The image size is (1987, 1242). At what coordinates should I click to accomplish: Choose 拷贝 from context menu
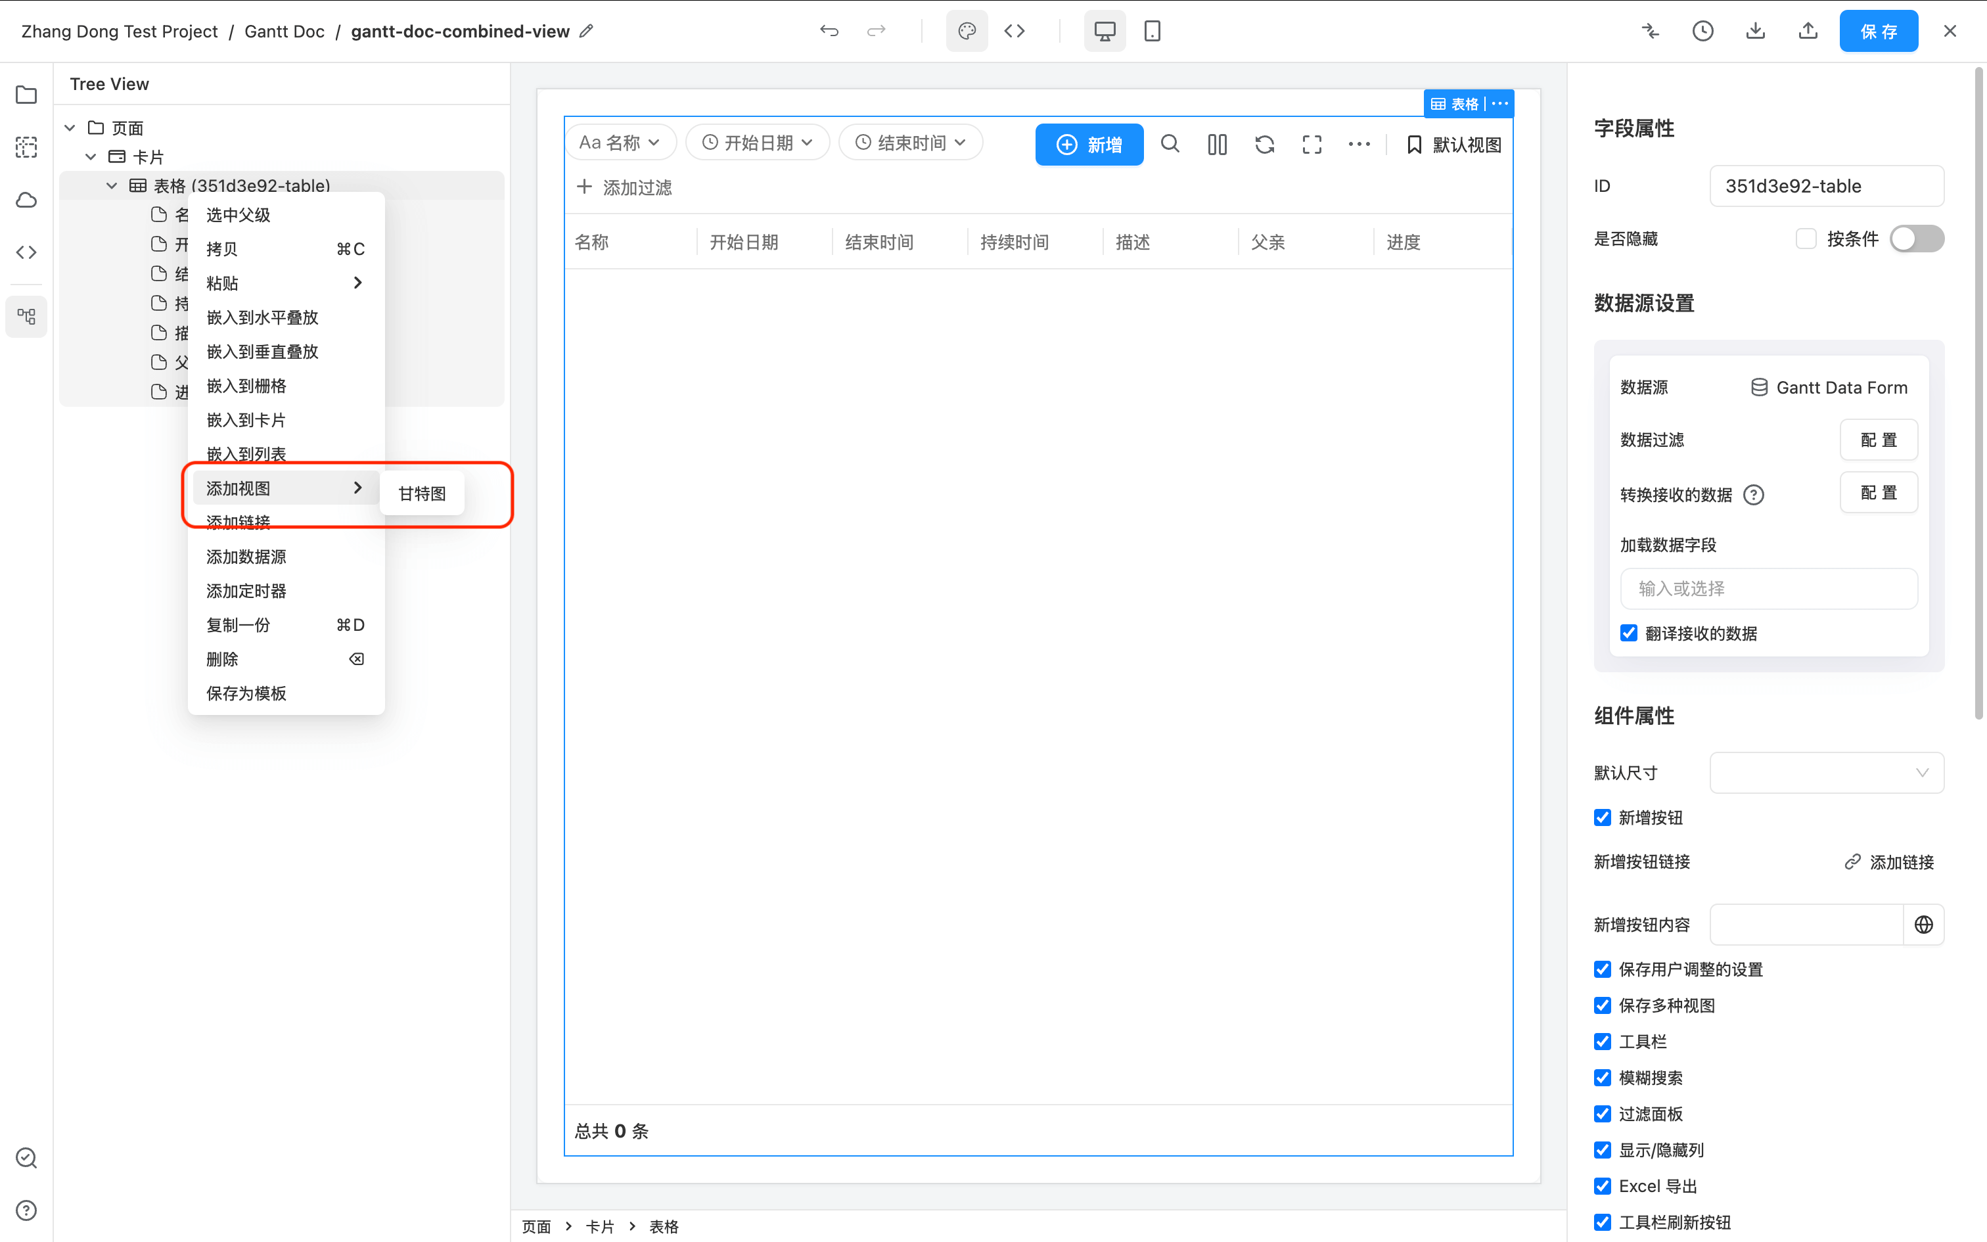pyautogui.click(x=286, y=249)
